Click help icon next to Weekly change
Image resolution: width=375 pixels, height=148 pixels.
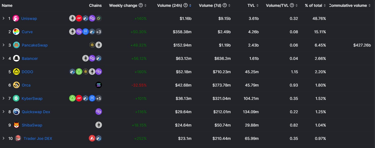pyautogui.click(x=141, y=5)
